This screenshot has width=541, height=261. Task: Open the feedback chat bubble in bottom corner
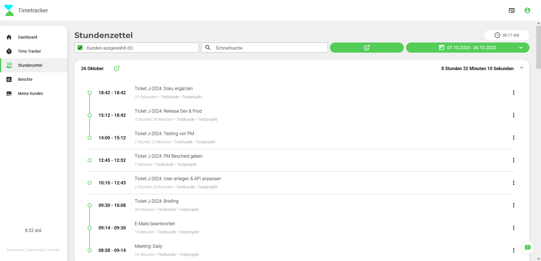point(527,247)
